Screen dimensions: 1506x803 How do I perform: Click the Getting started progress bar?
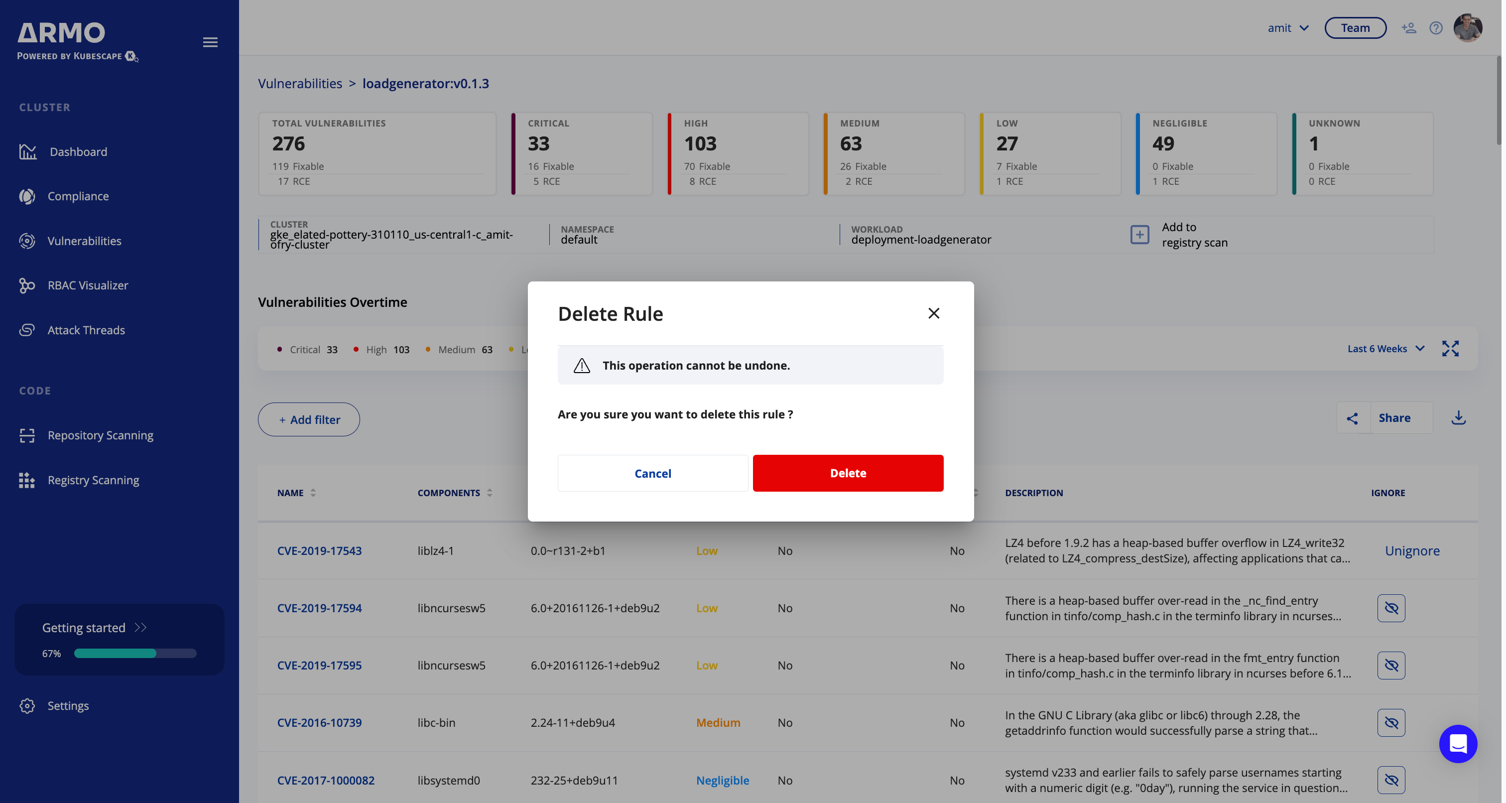pyautogui.click(x=135, y=653)
